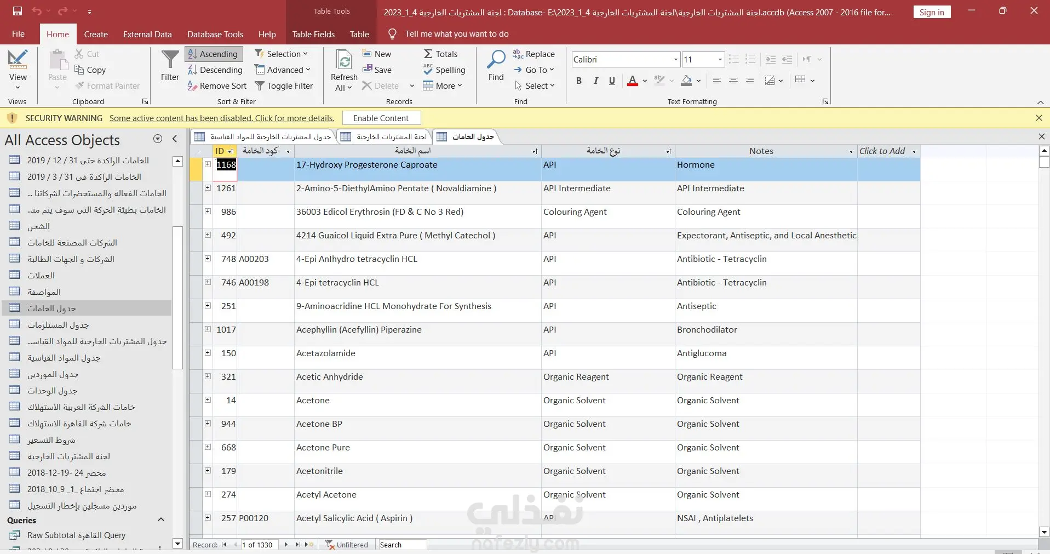The image size is (1050, 554).
Task: Apply Italic formatting
Action: point(595,81)
